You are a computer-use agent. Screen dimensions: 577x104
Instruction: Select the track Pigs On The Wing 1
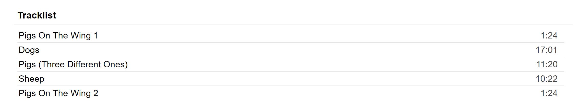point(58,35)
